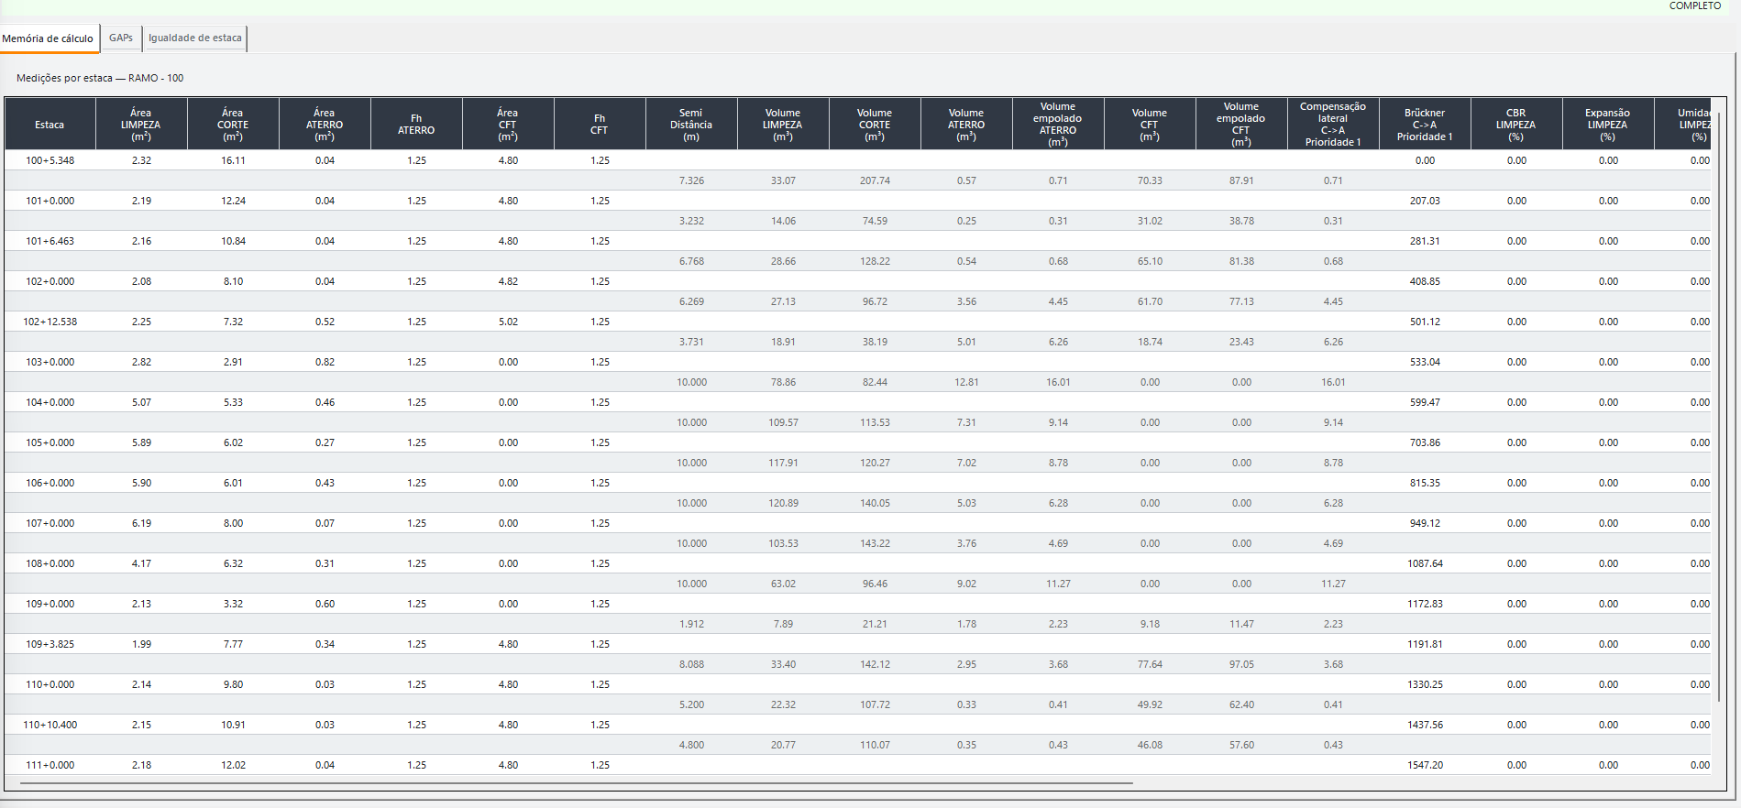1741x808 pixels.
Task: Click Semi Distância value 7.326
Action: point(691,180)
